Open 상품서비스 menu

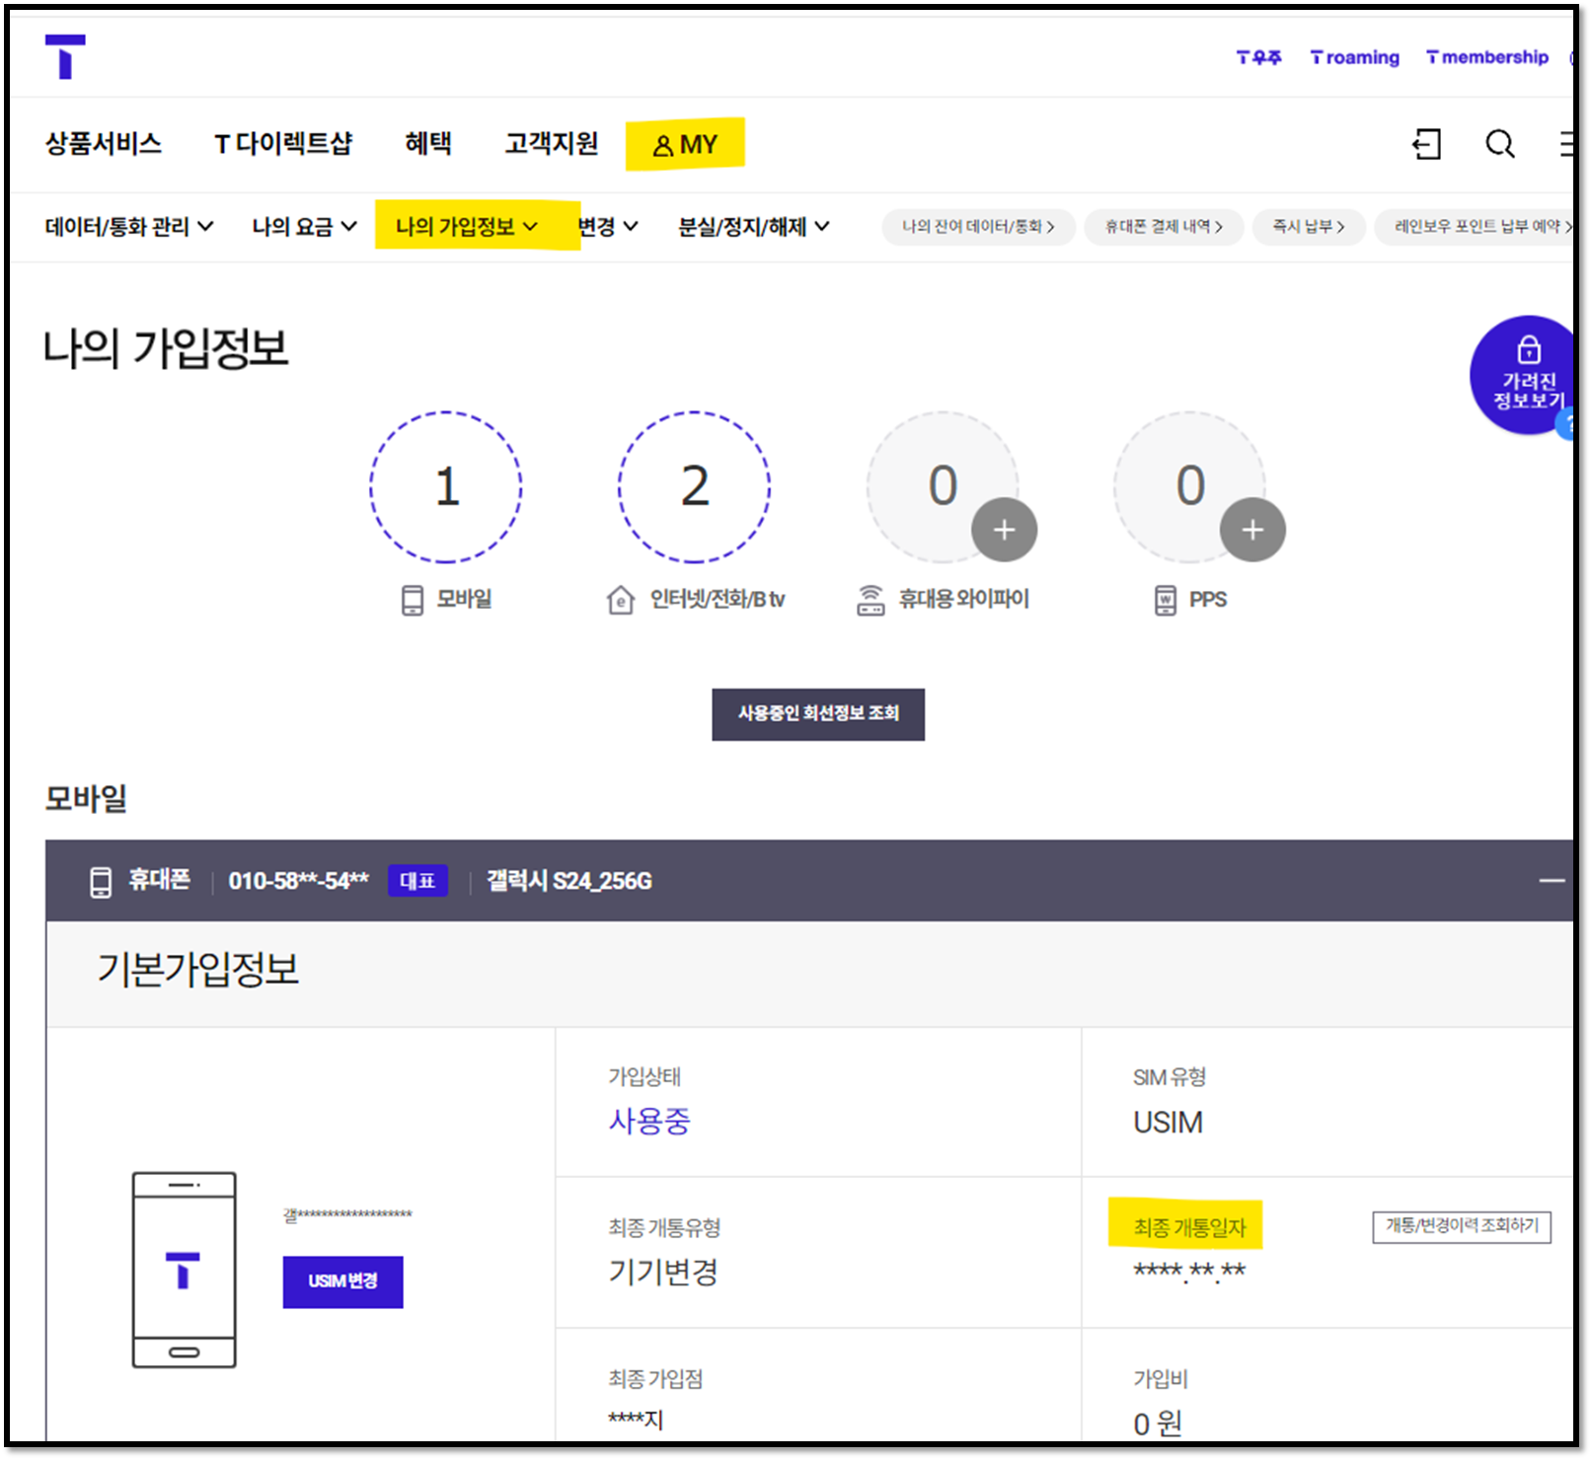pos(104,144)
